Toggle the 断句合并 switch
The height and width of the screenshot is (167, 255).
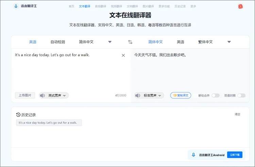pos(216,96)
